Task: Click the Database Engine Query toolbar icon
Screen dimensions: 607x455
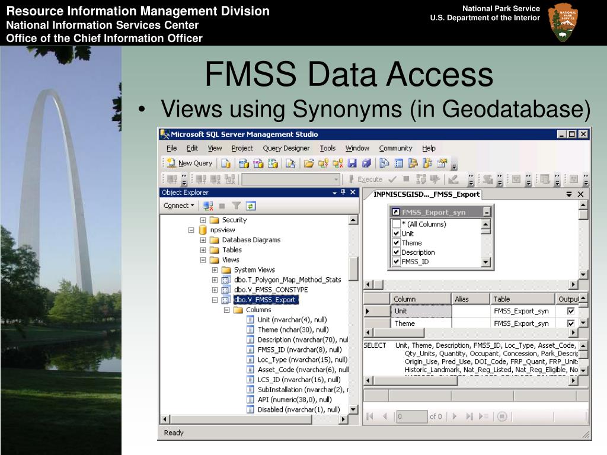Action: [226, 164]
